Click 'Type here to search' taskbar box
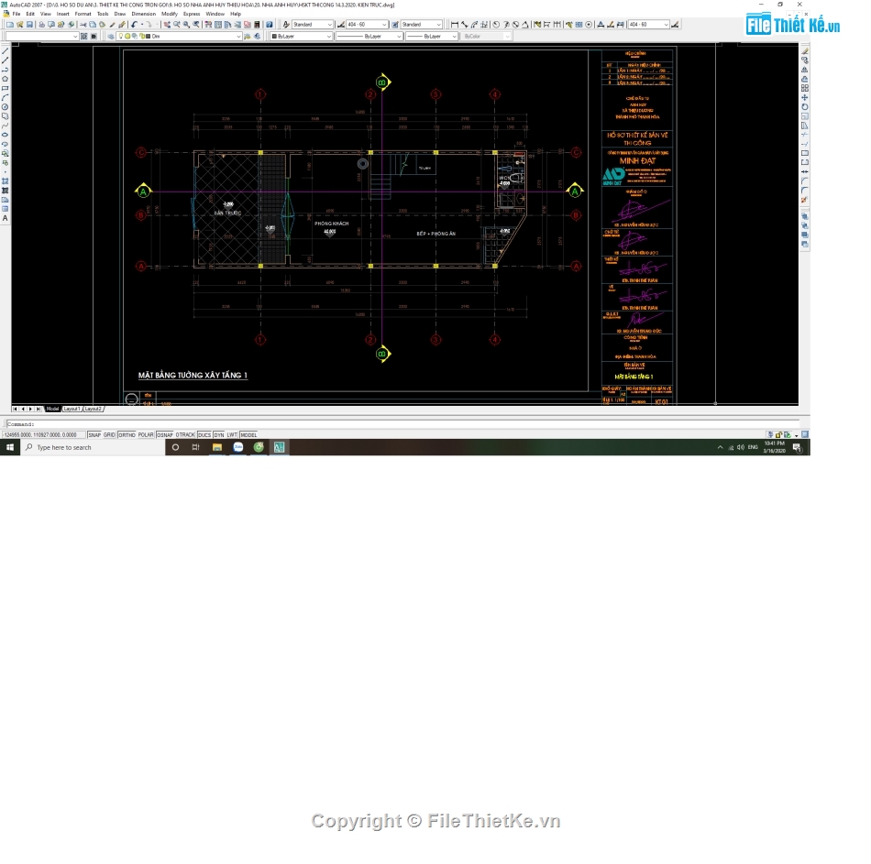 [x=93, y=447]
